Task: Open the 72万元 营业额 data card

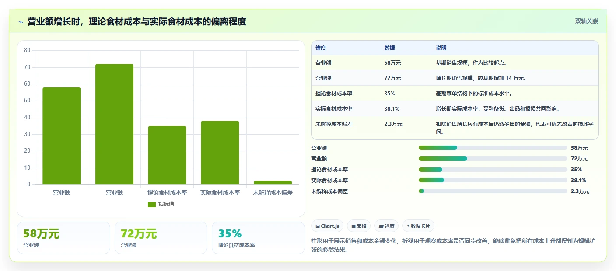Action: [x=161, y=238]
